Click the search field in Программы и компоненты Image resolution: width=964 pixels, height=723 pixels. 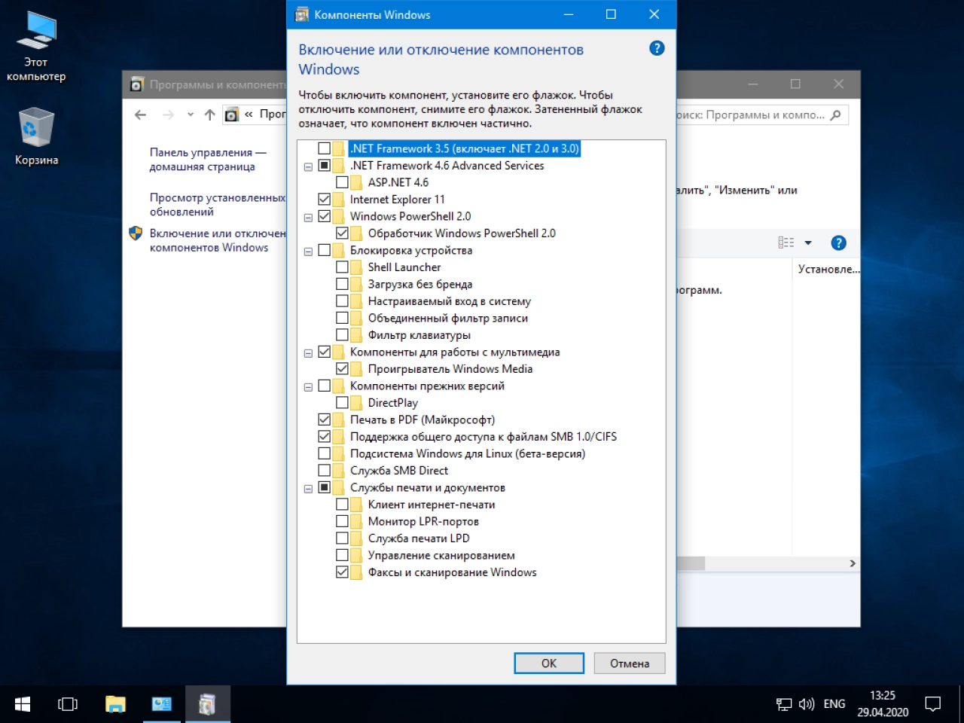click(763, 114)
